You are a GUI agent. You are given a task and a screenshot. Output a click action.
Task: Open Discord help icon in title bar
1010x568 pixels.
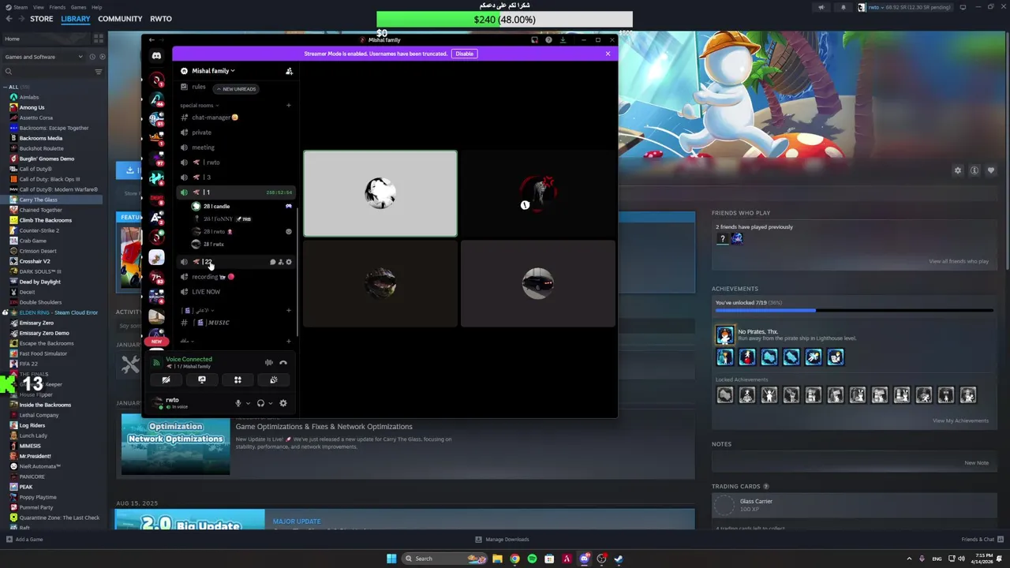[x=548, y=39]
